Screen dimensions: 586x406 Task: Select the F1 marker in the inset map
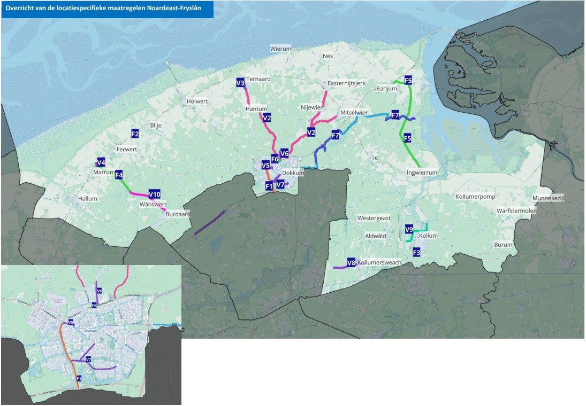point(79,378)
